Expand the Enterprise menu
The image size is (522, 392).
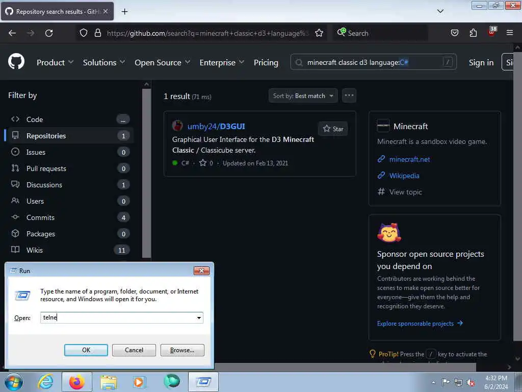pyautogui.click(x=222, y=62)
